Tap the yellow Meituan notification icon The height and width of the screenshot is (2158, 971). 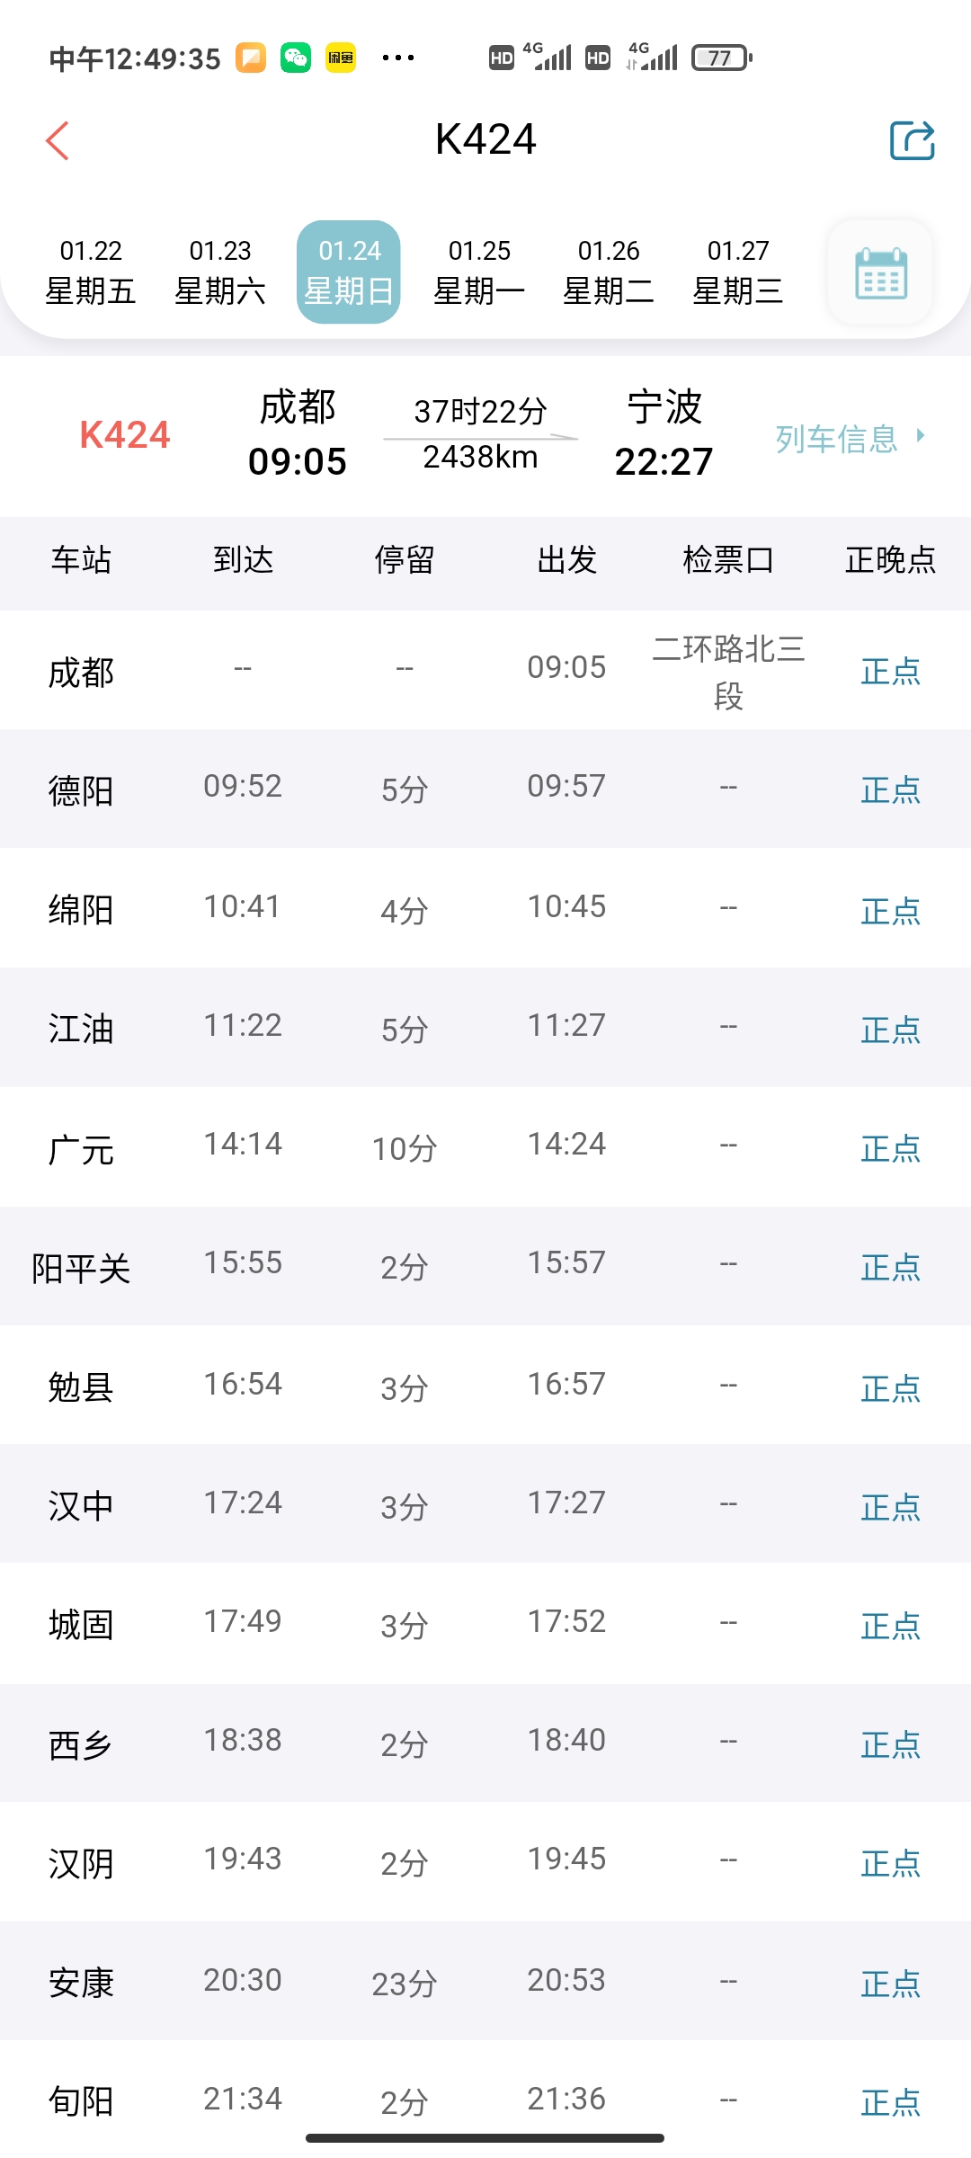pyautogui.click(x=341, y=58)
